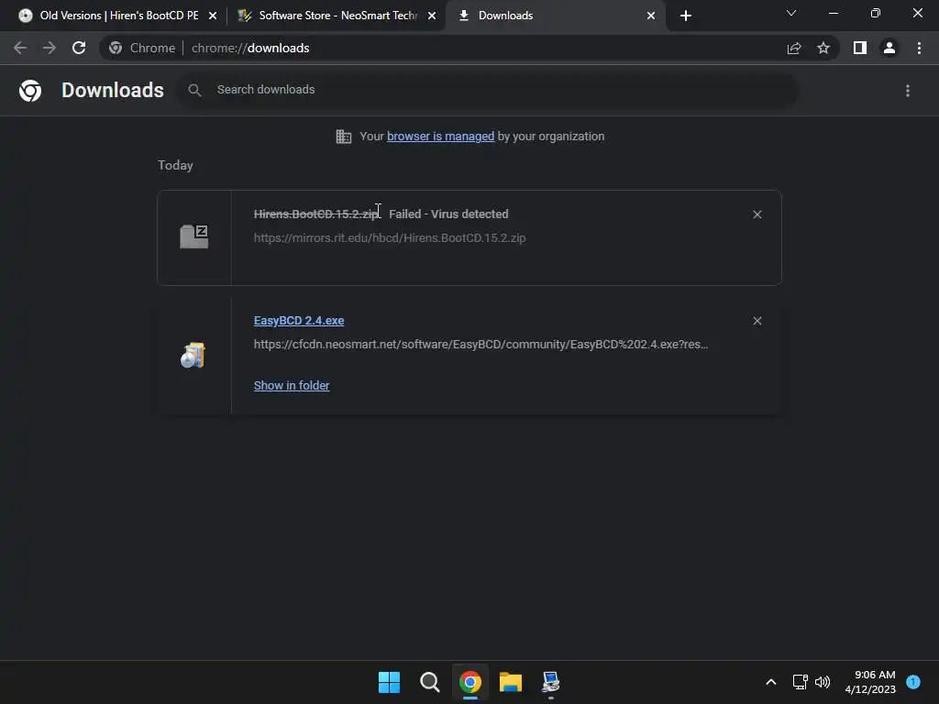Open Downloads page more actions menu
The width and height of the screenshot is (939, 704).
click(x=908, y=91)
